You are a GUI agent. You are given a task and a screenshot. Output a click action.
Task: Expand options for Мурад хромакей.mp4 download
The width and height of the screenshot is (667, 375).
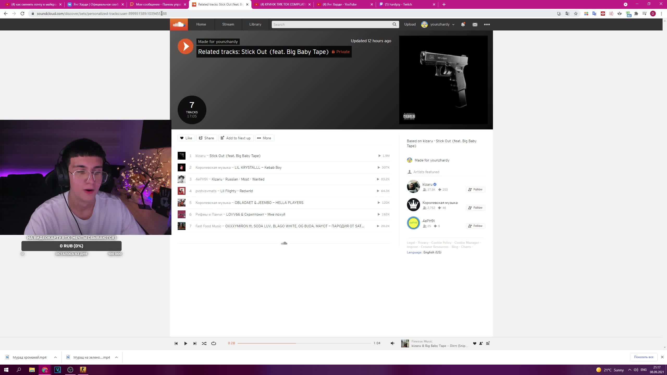point(55,357)
